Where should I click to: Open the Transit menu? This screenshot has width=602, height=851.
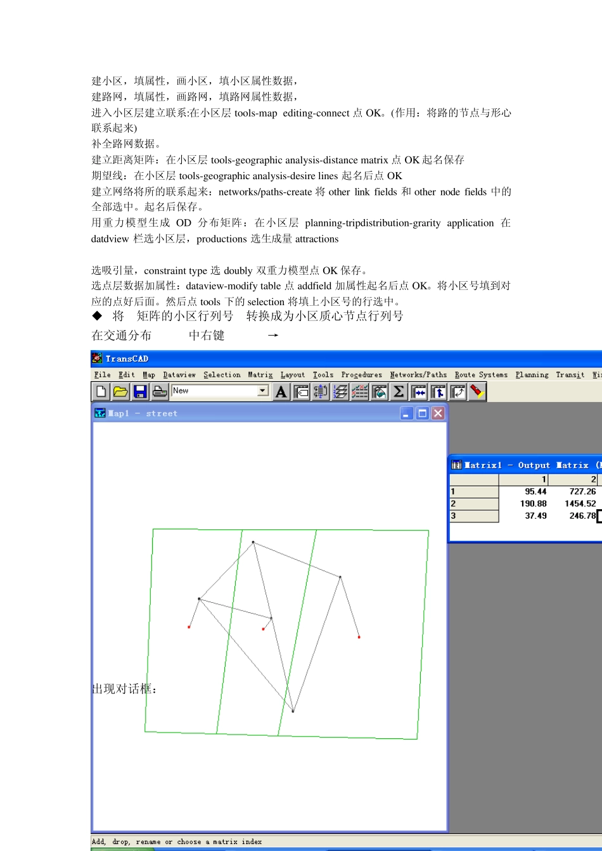[x=570, y=375]
